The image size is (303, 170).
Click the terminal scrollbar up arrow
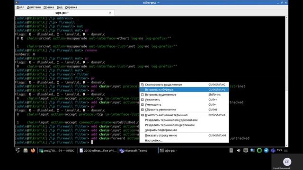pyautogui.click(x=286, y=18)
